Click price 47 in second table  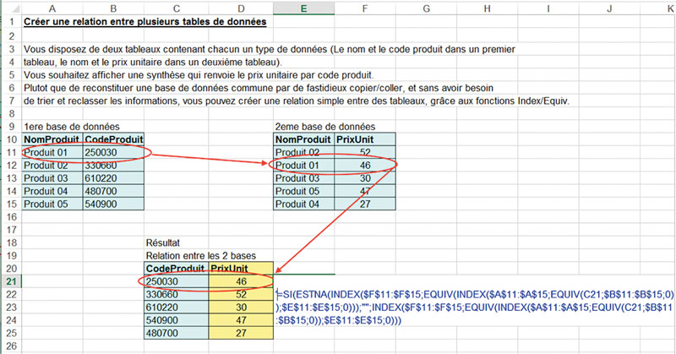365,191
